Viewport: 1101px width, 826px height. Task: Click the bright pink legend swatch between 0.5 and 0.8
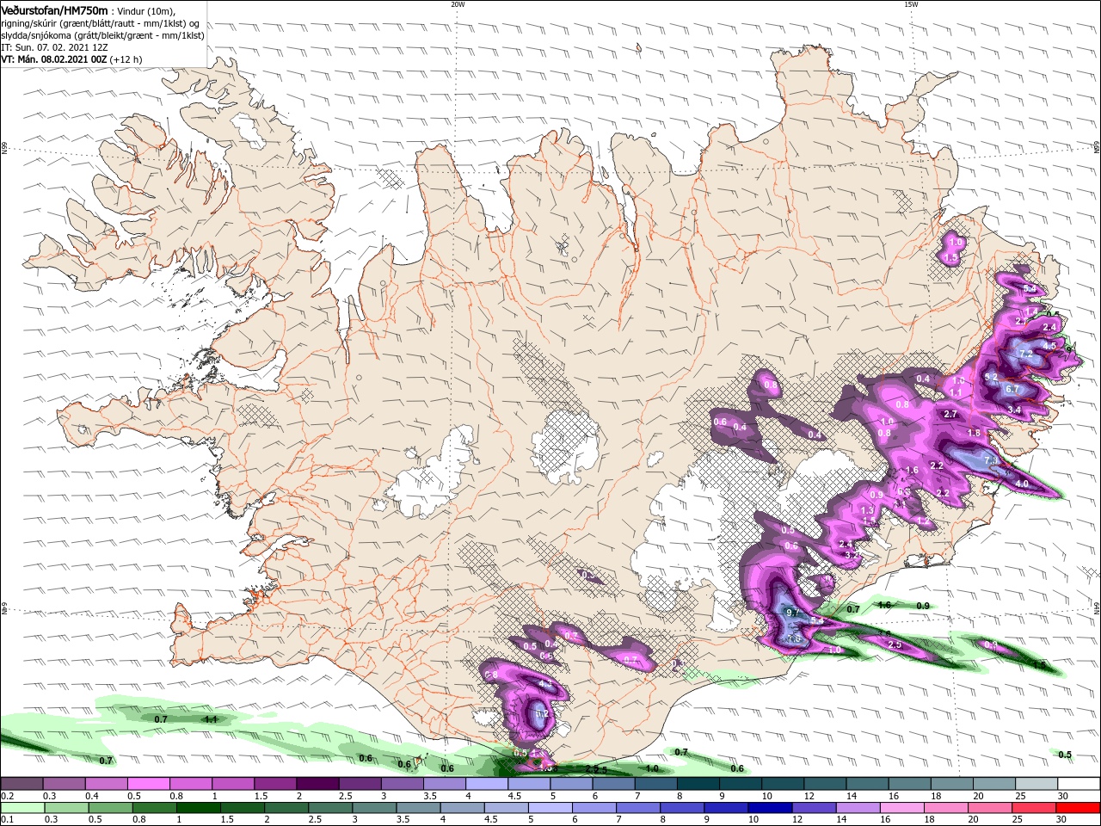(148, 784)
